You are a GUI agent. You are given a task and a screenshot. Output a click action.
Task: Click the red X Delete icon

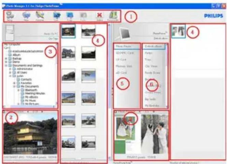[100, 15]
